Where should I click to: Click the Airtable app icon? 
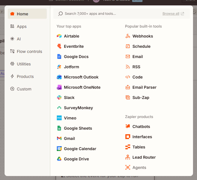(x=59, y=36)
